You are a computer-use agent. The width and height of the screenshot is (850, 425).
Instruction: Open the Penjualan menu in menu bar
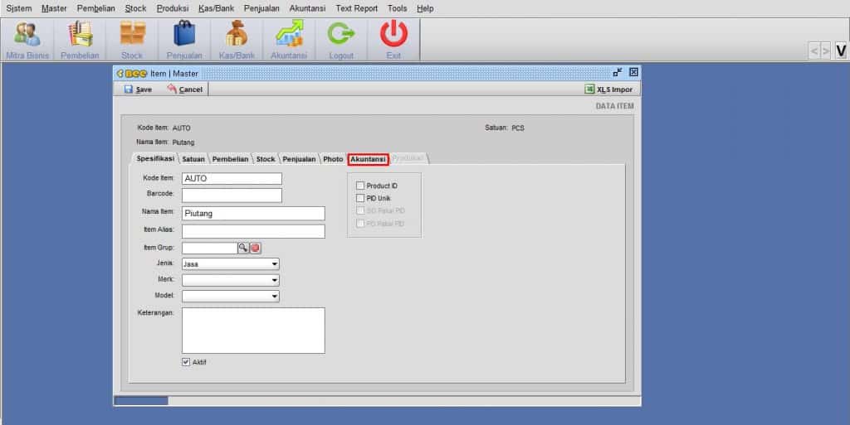[x=261, y=8]
